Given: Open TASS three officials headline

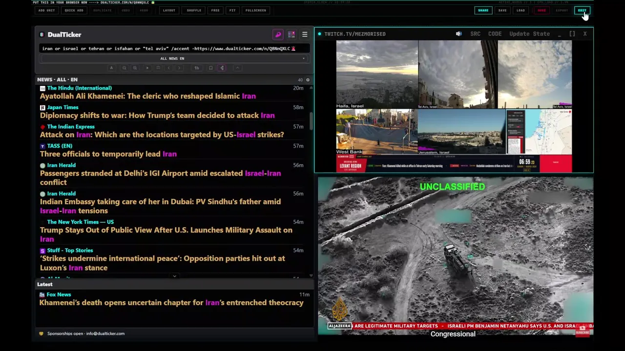Looking at the screenshot, I should (x=108, y=154).
